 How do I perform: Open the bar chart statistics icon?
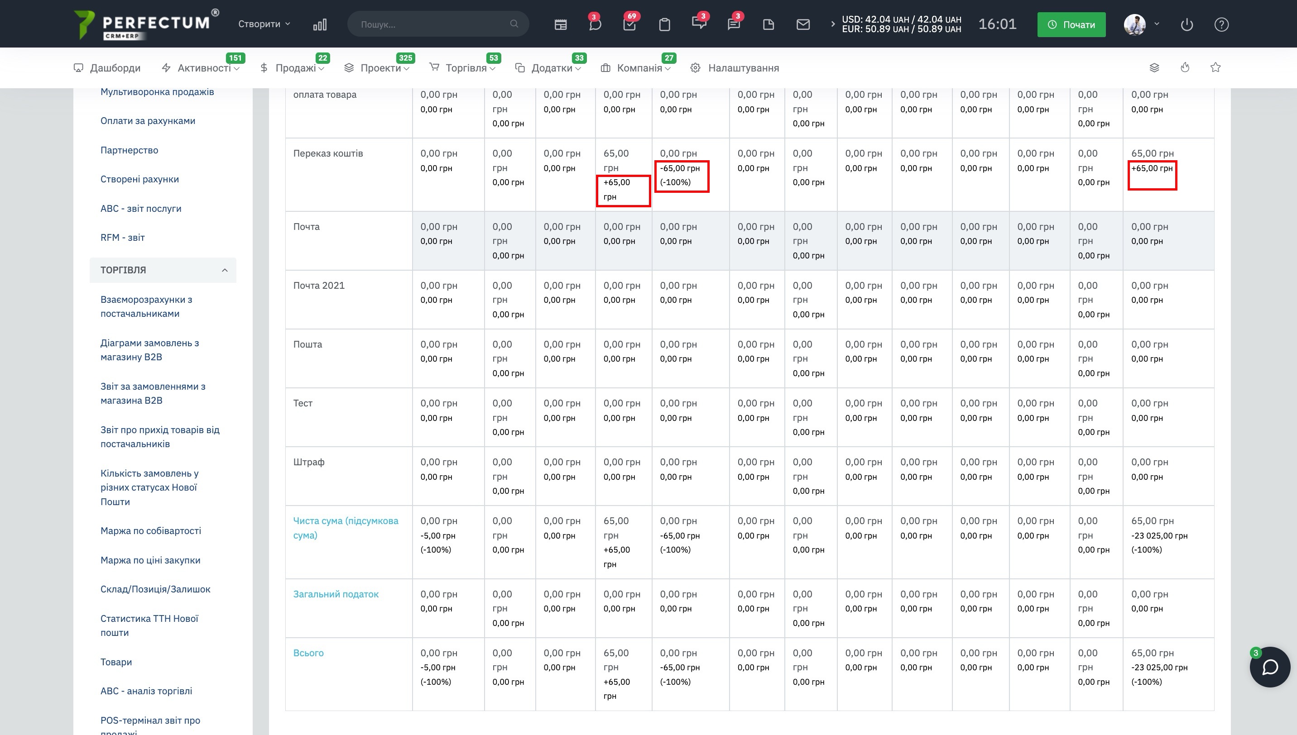[x=320, y=24]
